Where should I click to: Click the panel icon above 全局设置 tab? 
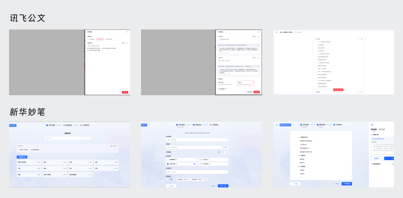coord(372,125)
